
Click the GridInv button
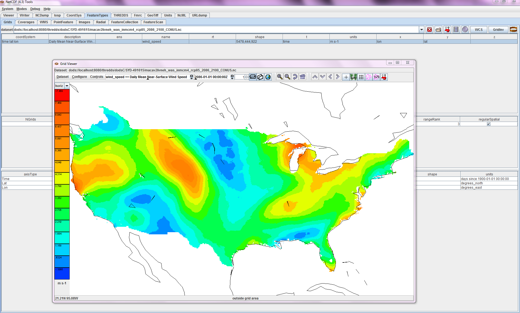tap(498, 29)
